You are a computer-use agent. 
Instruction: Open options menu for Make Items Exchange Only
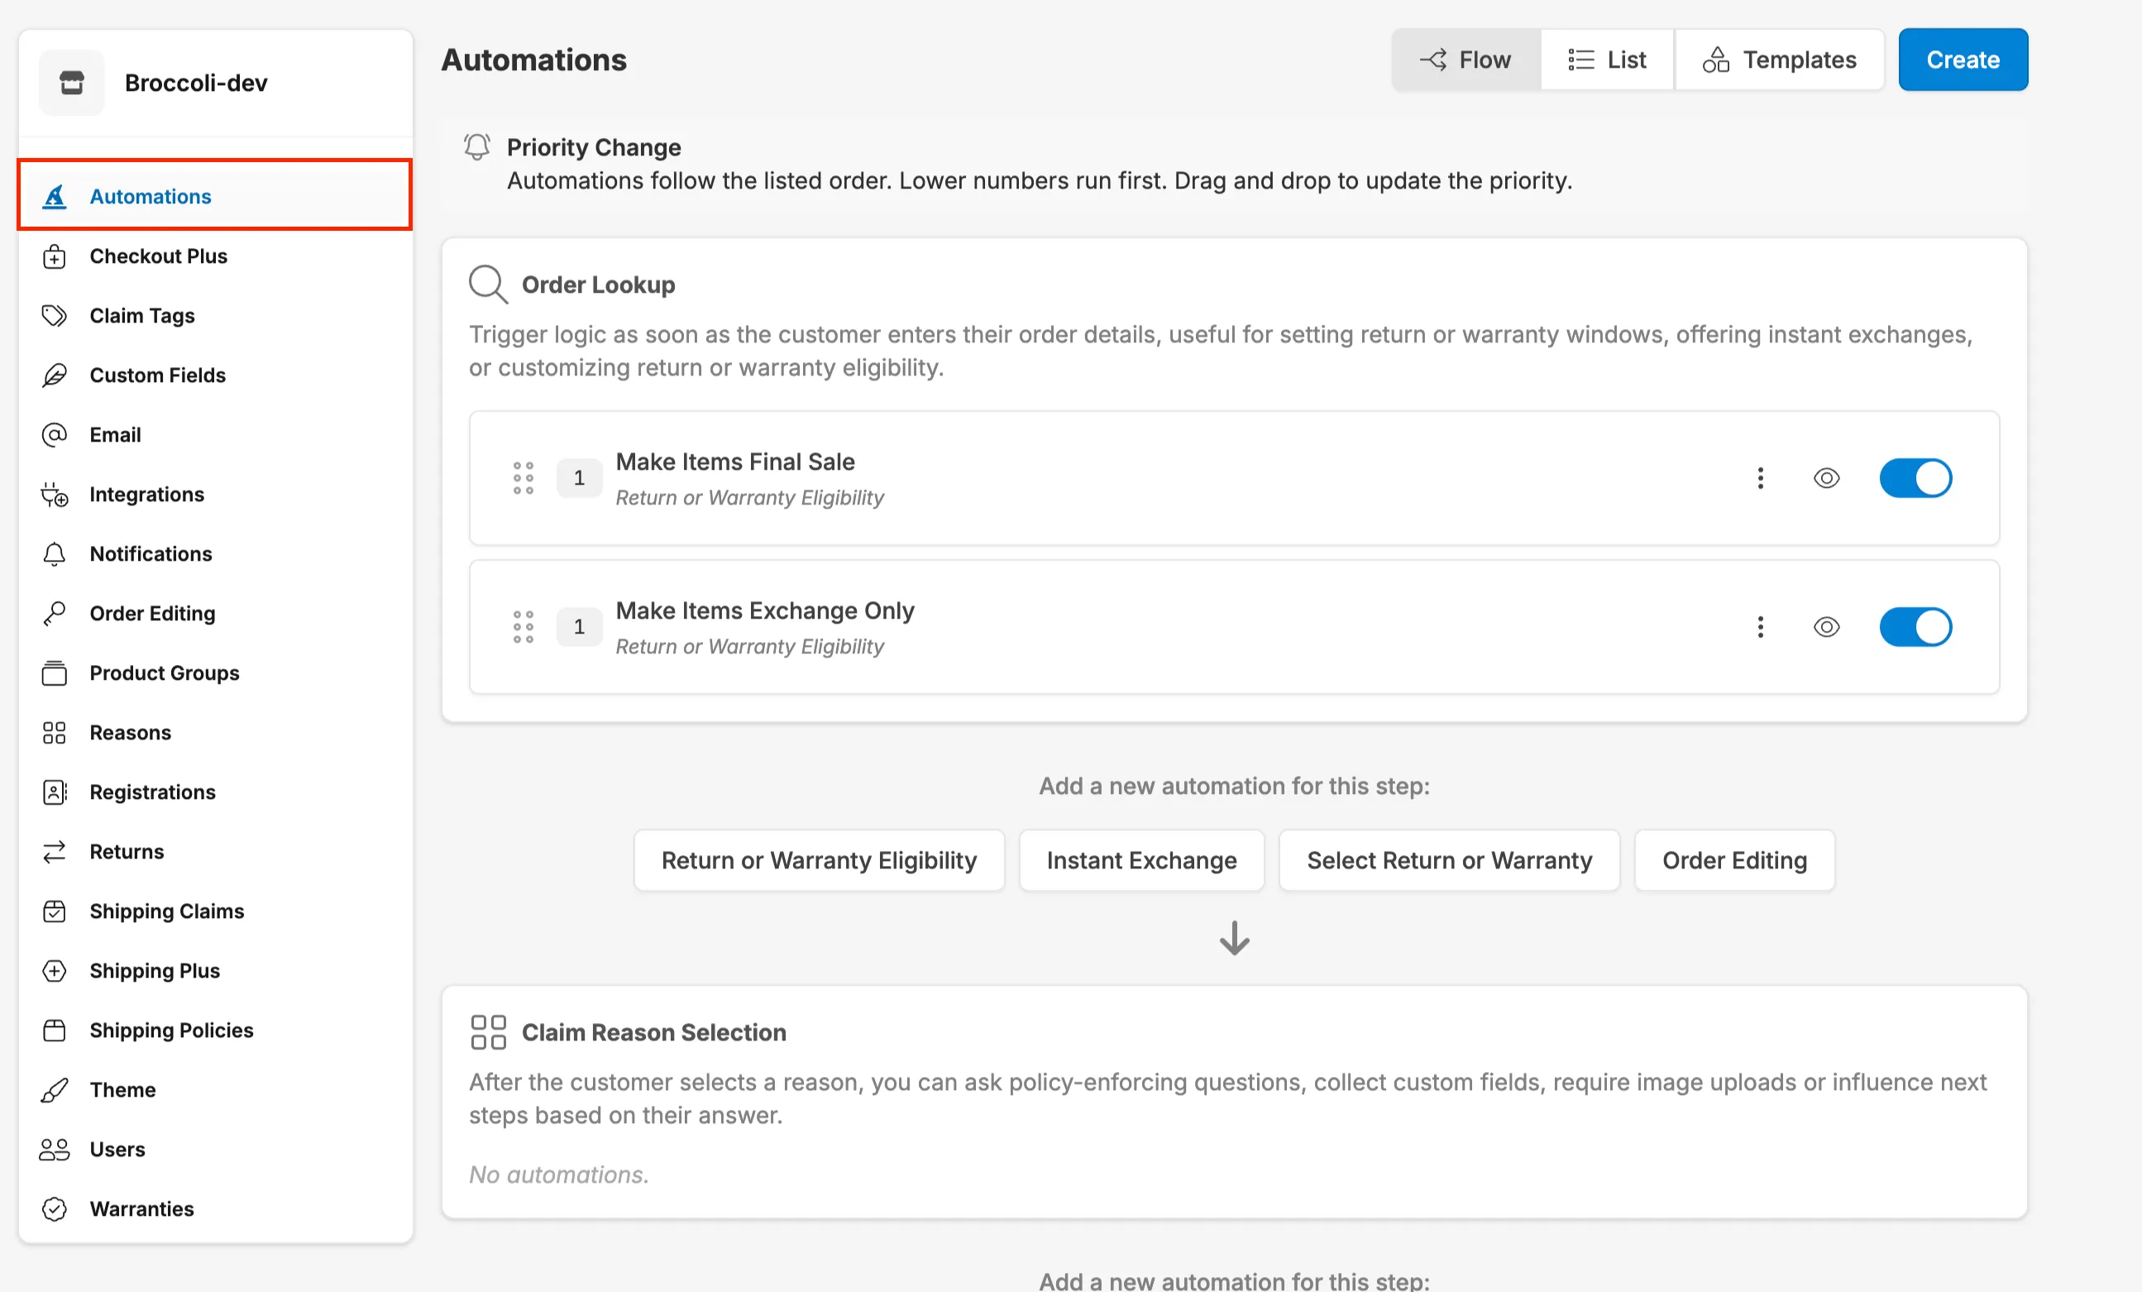tap(1761, 627)
